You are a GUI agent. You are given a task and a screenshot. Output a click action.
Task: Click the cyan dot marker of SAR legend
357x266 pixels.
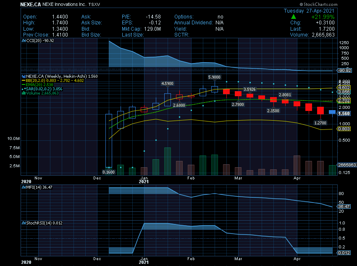24,89
